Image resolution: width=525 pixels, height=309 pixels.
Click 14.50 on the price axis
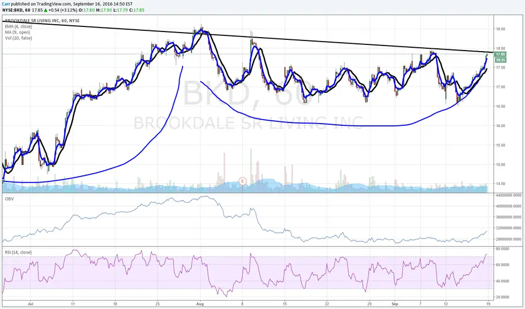pos(500,184)
